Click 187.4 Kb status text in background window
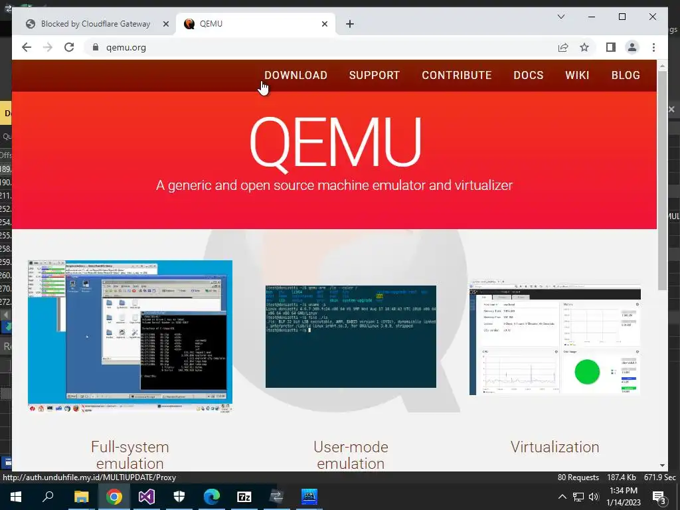The image size is (680, 510). [622, 477]
